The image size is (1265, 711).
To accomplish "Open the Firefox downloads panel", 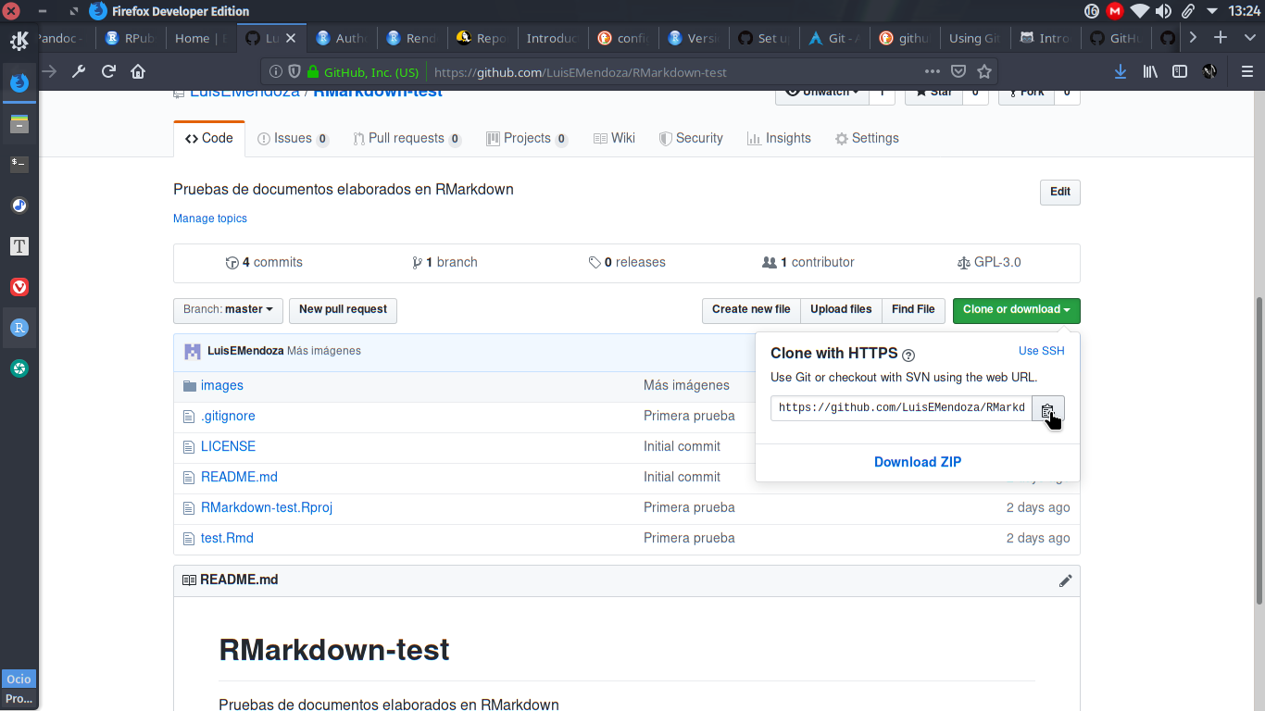I will (x=1121, y=71).
